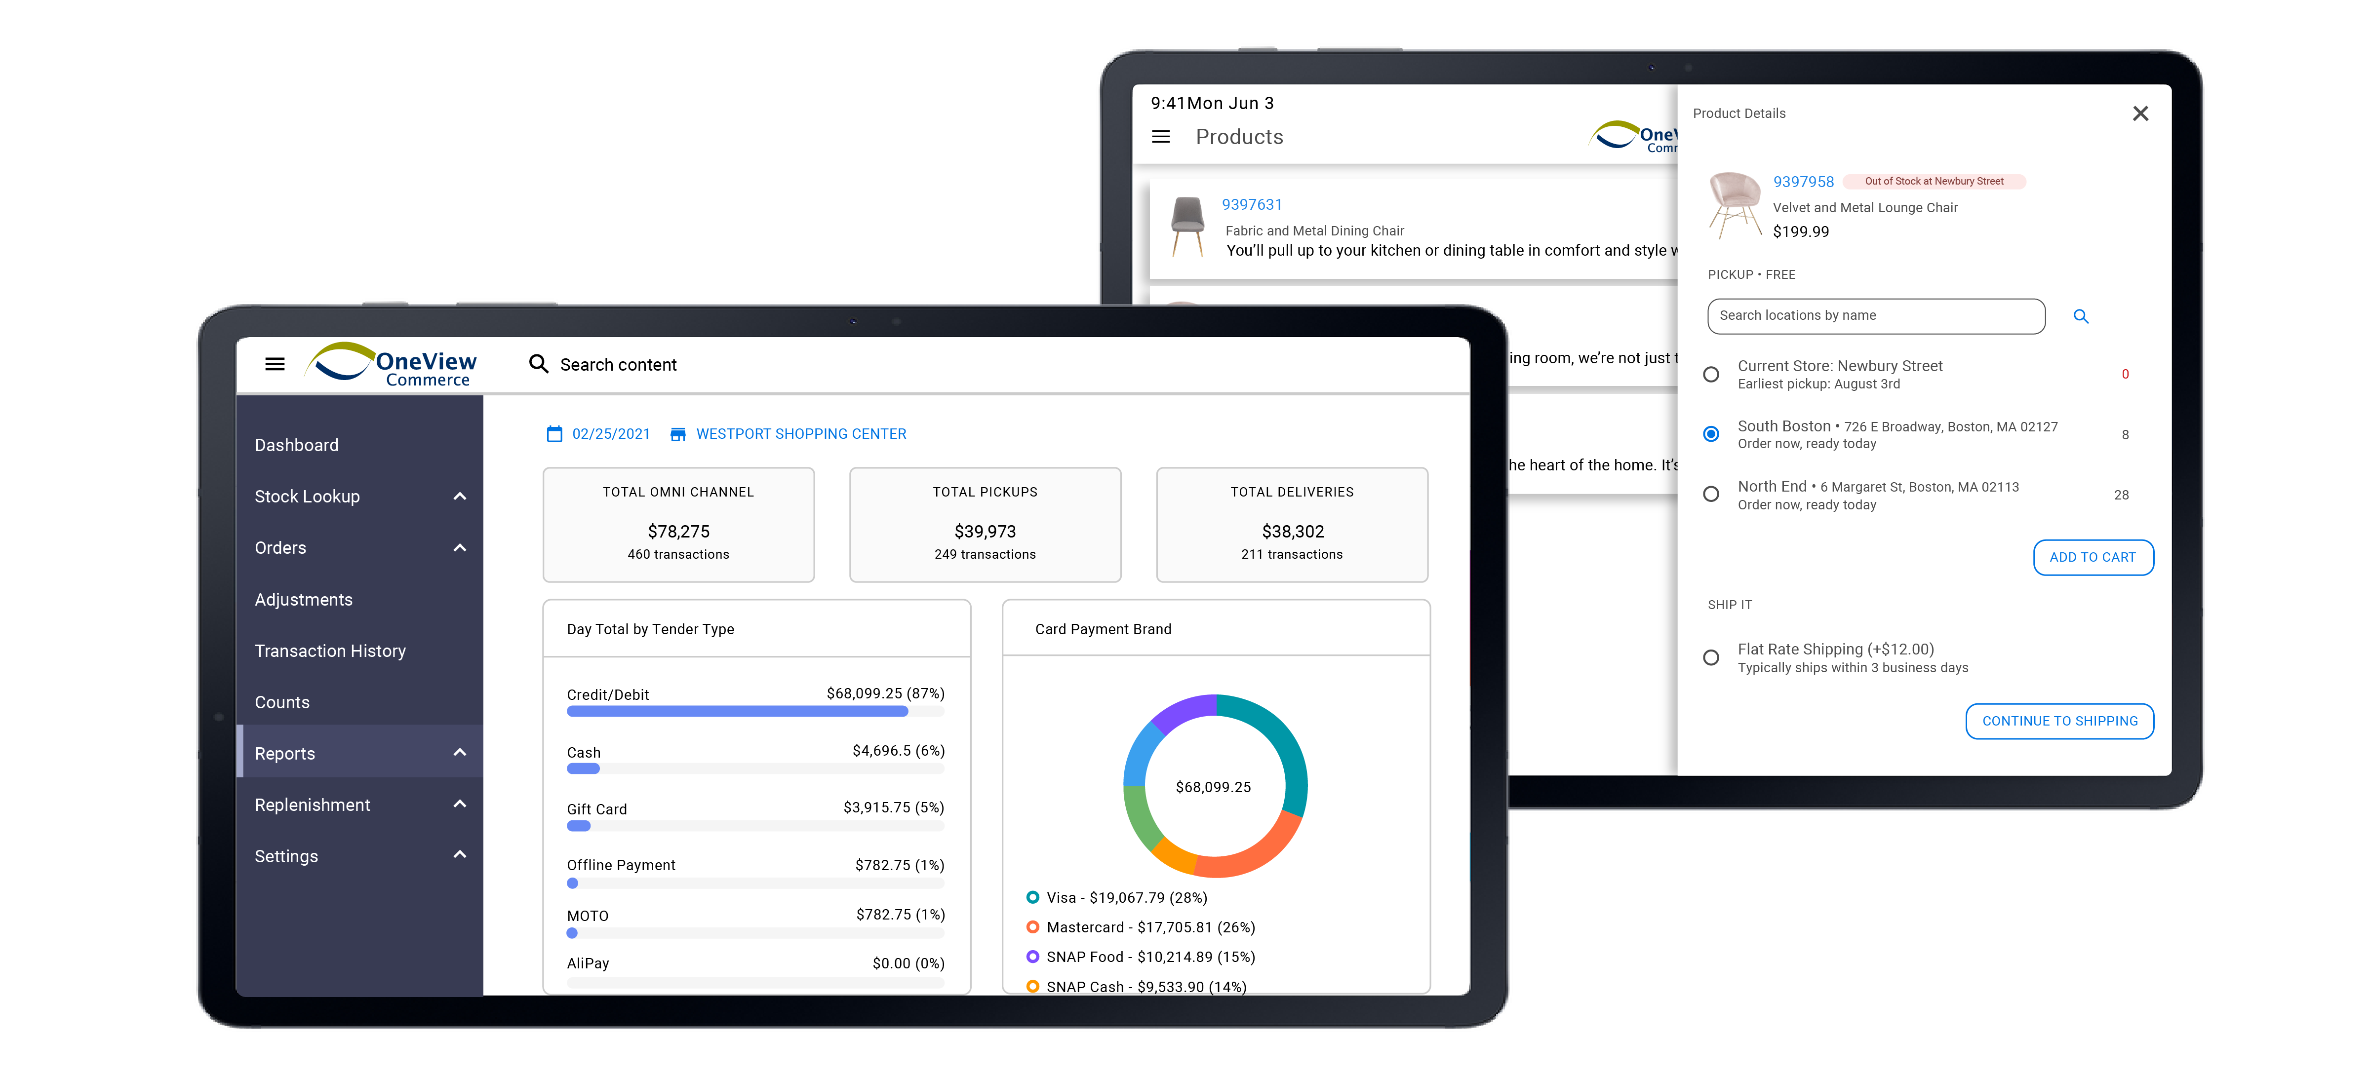This screenshot has height=1074, width=2370.
Task: Open product 9397631 details link
Action: pyautogui.click(x=1251, y=204)
